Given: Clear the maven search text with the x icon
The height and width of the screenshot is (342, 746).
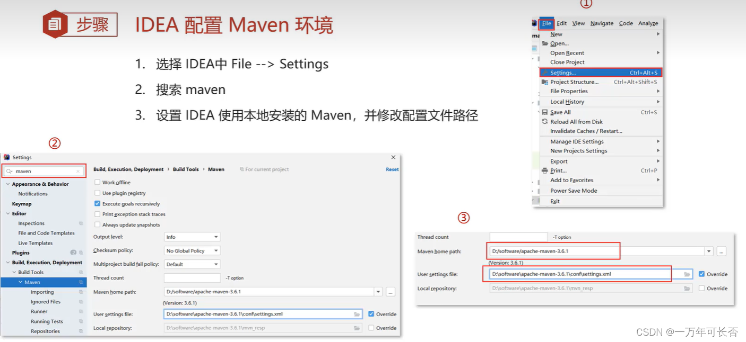Looking at the screenshot, I should pos(78,172).
